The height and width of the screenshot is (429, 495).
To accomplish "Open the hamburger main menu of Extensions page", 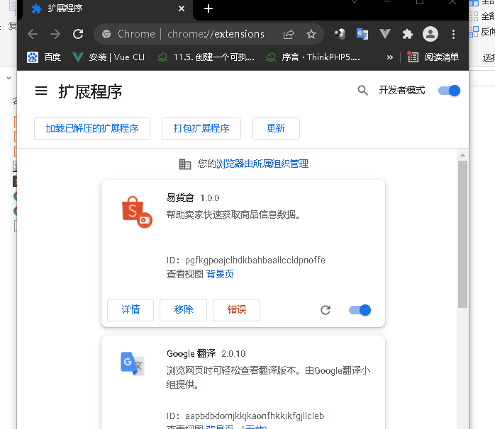I will [41, 91].
